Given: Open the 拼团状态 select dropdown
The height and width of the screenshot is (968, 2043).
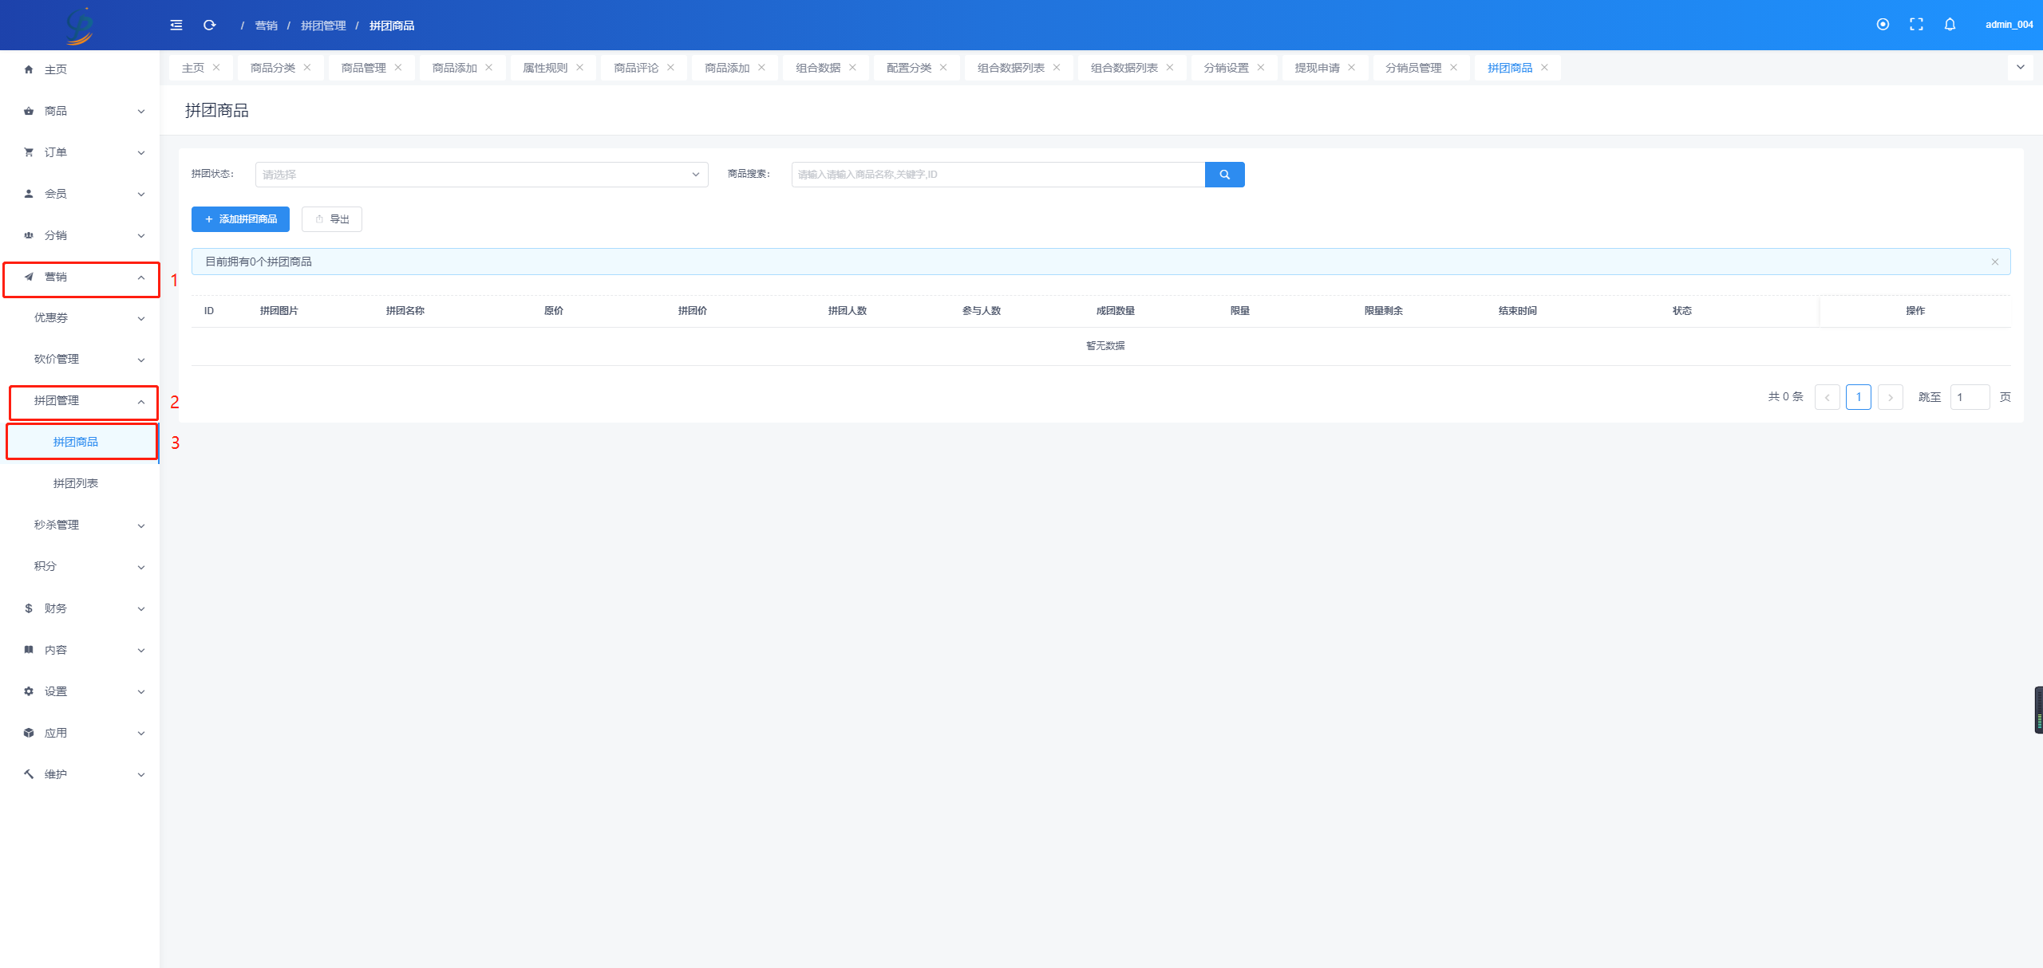Looking at the screenshot, I should pyautogui.click(x=482, y=175).
